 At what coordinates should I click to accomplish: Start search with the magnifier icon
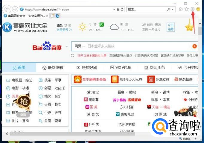[x=169, y=9]
